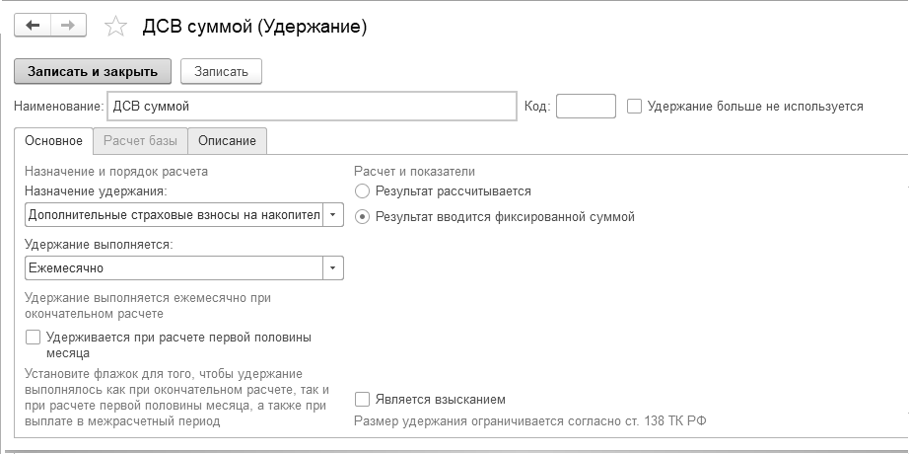Click the back navigation arrow
Image resolution: width=909 pixels, height=454 pixels.
[x=33, y=27]
